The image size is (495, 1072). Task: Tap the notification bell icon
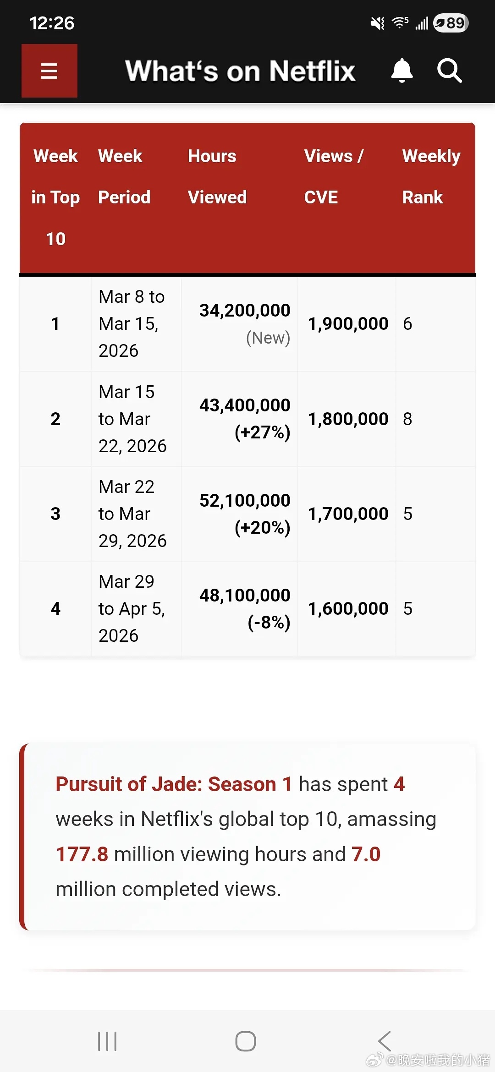point(402,71)
